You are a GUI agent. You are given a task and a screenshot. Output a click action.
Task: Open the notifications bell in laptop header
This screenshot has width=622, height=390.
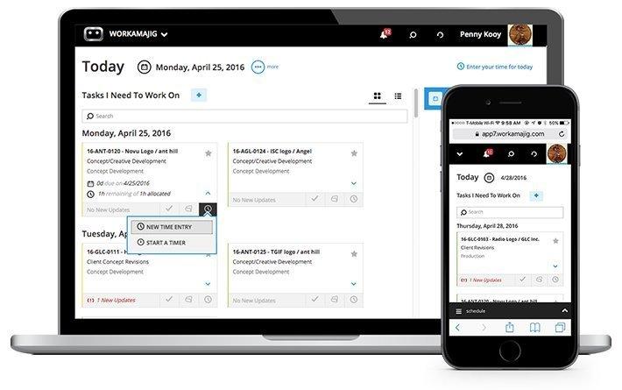(x=383, y=35)
